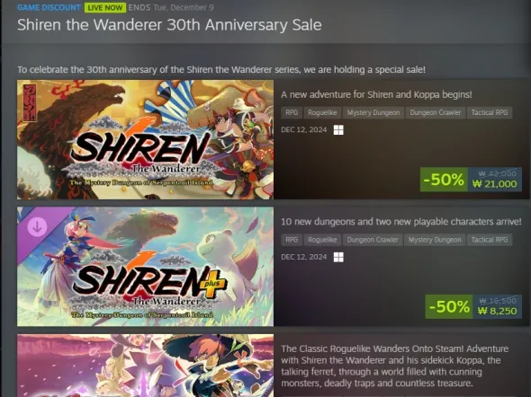
Task: Click the RPG tag on Shiren Plus
Action: [x=292, y=240]
